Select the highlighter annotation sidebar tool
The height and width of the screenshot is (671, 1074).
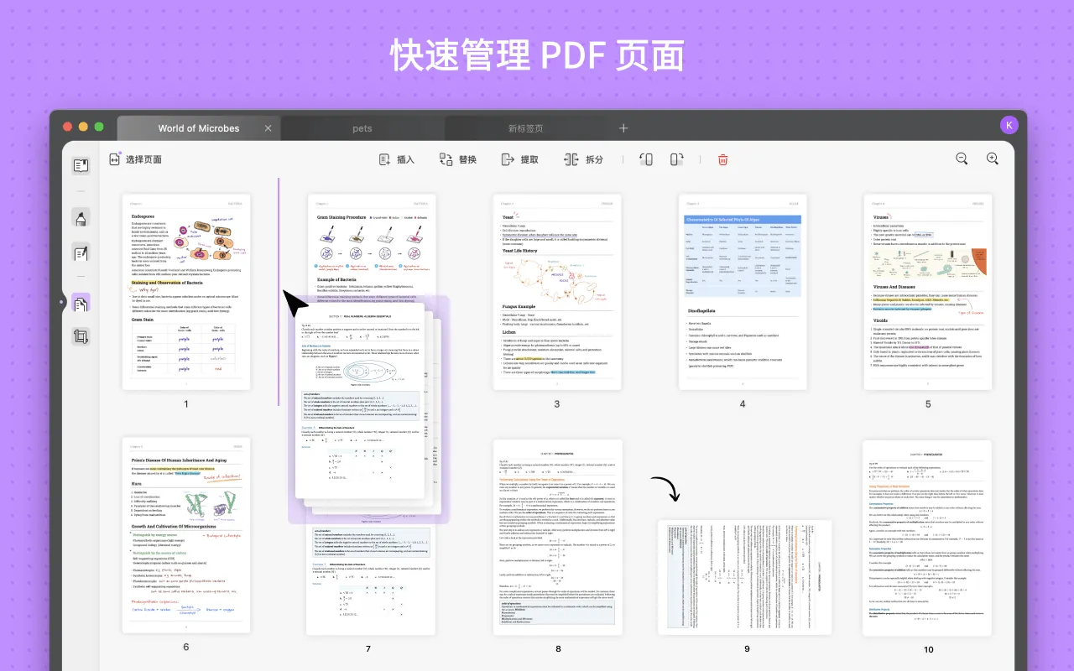coord(81,219)
